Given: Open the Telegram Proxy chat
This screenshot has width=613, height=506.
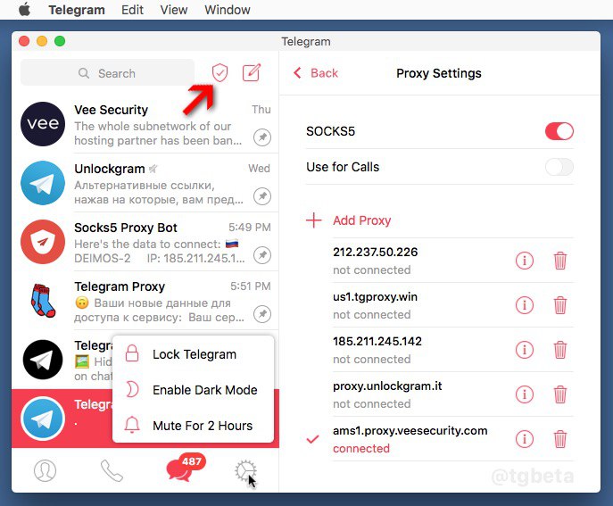Looking at the screenshot, I should (x=145, y=301).
